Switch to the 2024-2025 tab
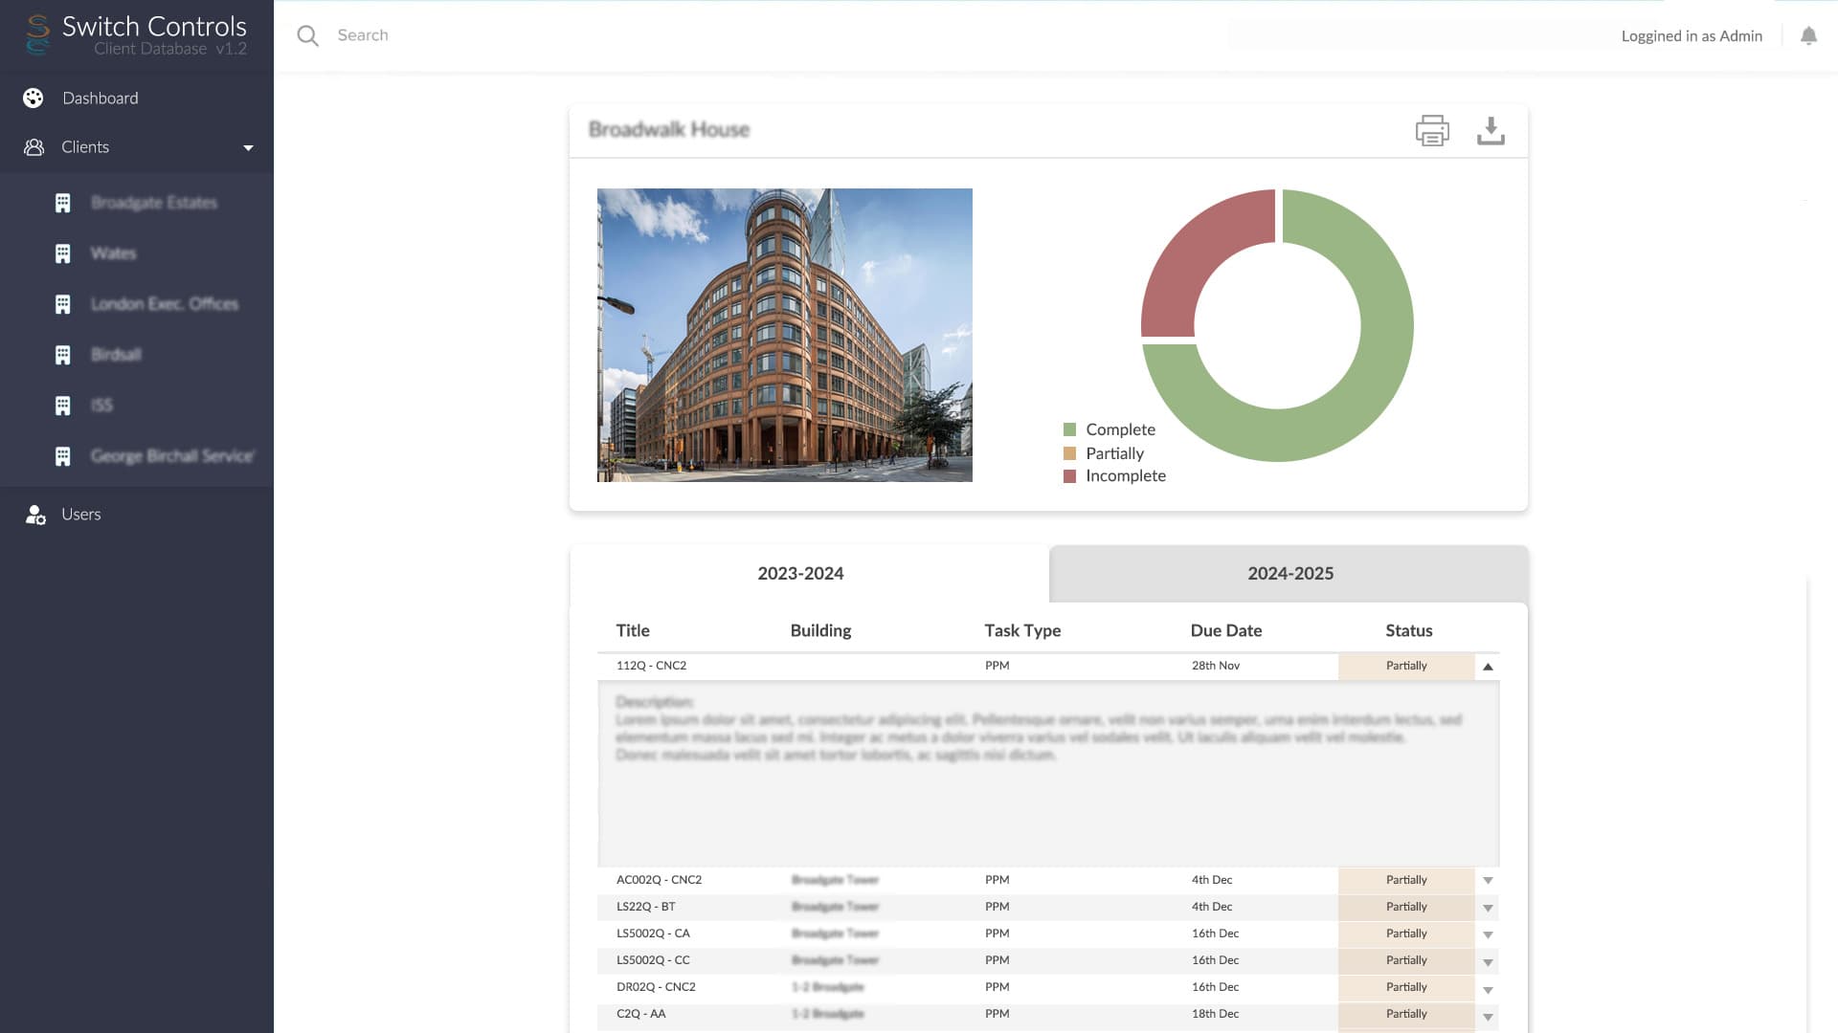 [x=1289, y=574]
